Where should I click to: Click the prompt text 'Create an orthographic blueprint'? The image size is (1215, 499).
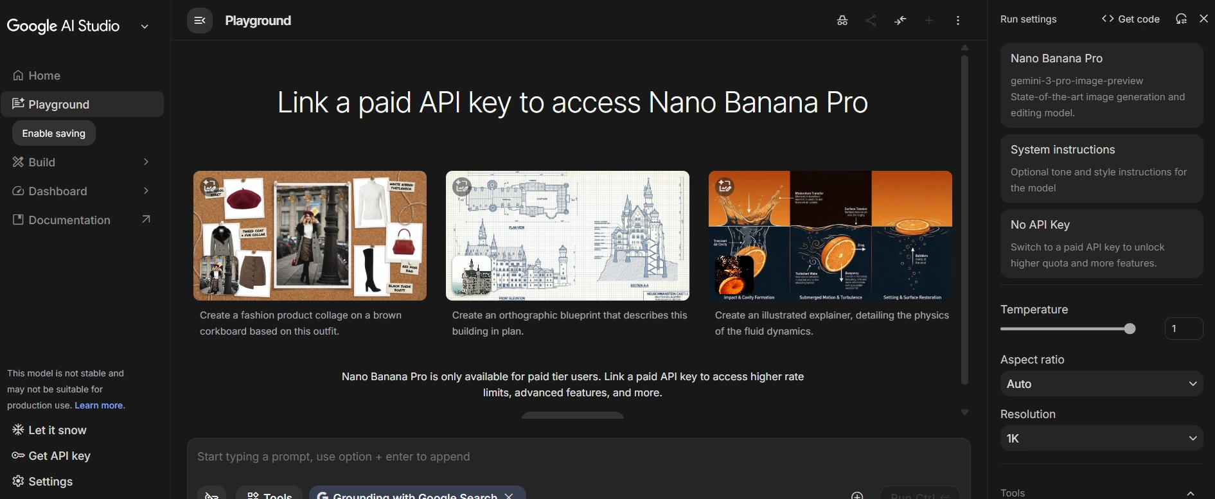569,323
